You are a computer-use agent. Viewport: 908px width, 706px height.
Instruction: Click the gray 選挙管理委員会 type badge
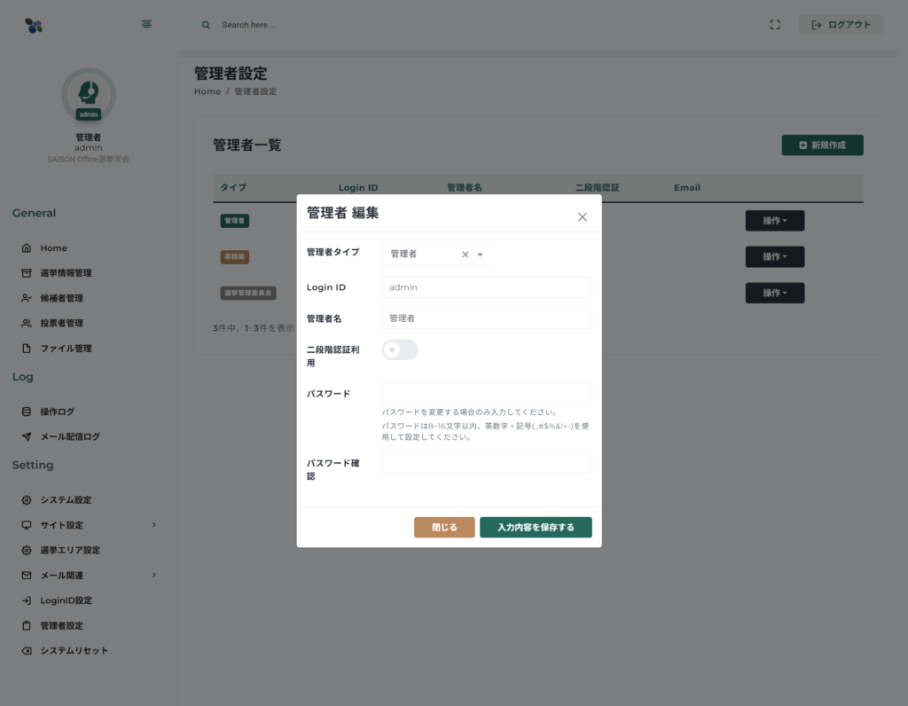point(248,293)
